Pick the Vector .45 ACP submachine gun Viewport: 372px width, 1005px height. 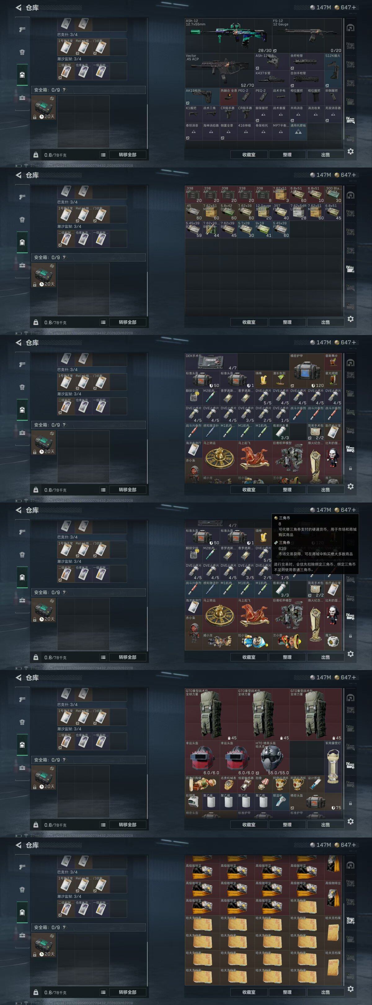click(x=219, y=71)
